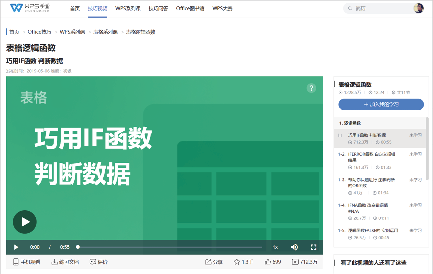Open the 评价 comments section

tap(99, 262)
